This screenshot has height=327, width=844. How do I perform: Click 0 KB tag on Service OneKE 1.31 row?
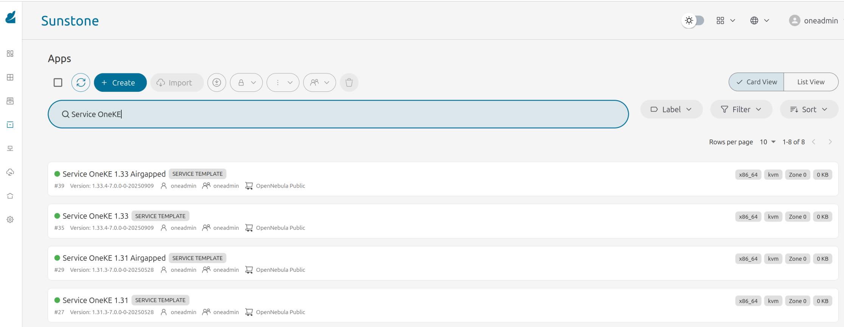822,301
